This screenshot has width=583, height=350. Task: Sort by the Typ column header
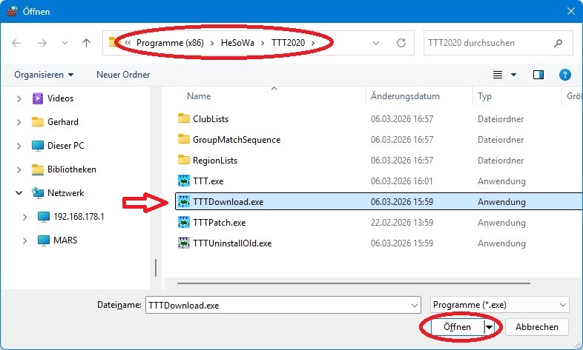click(484, 96)
